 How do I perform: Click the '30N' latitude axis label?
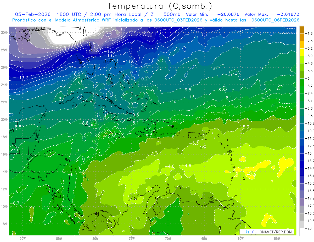click(4, 32)
